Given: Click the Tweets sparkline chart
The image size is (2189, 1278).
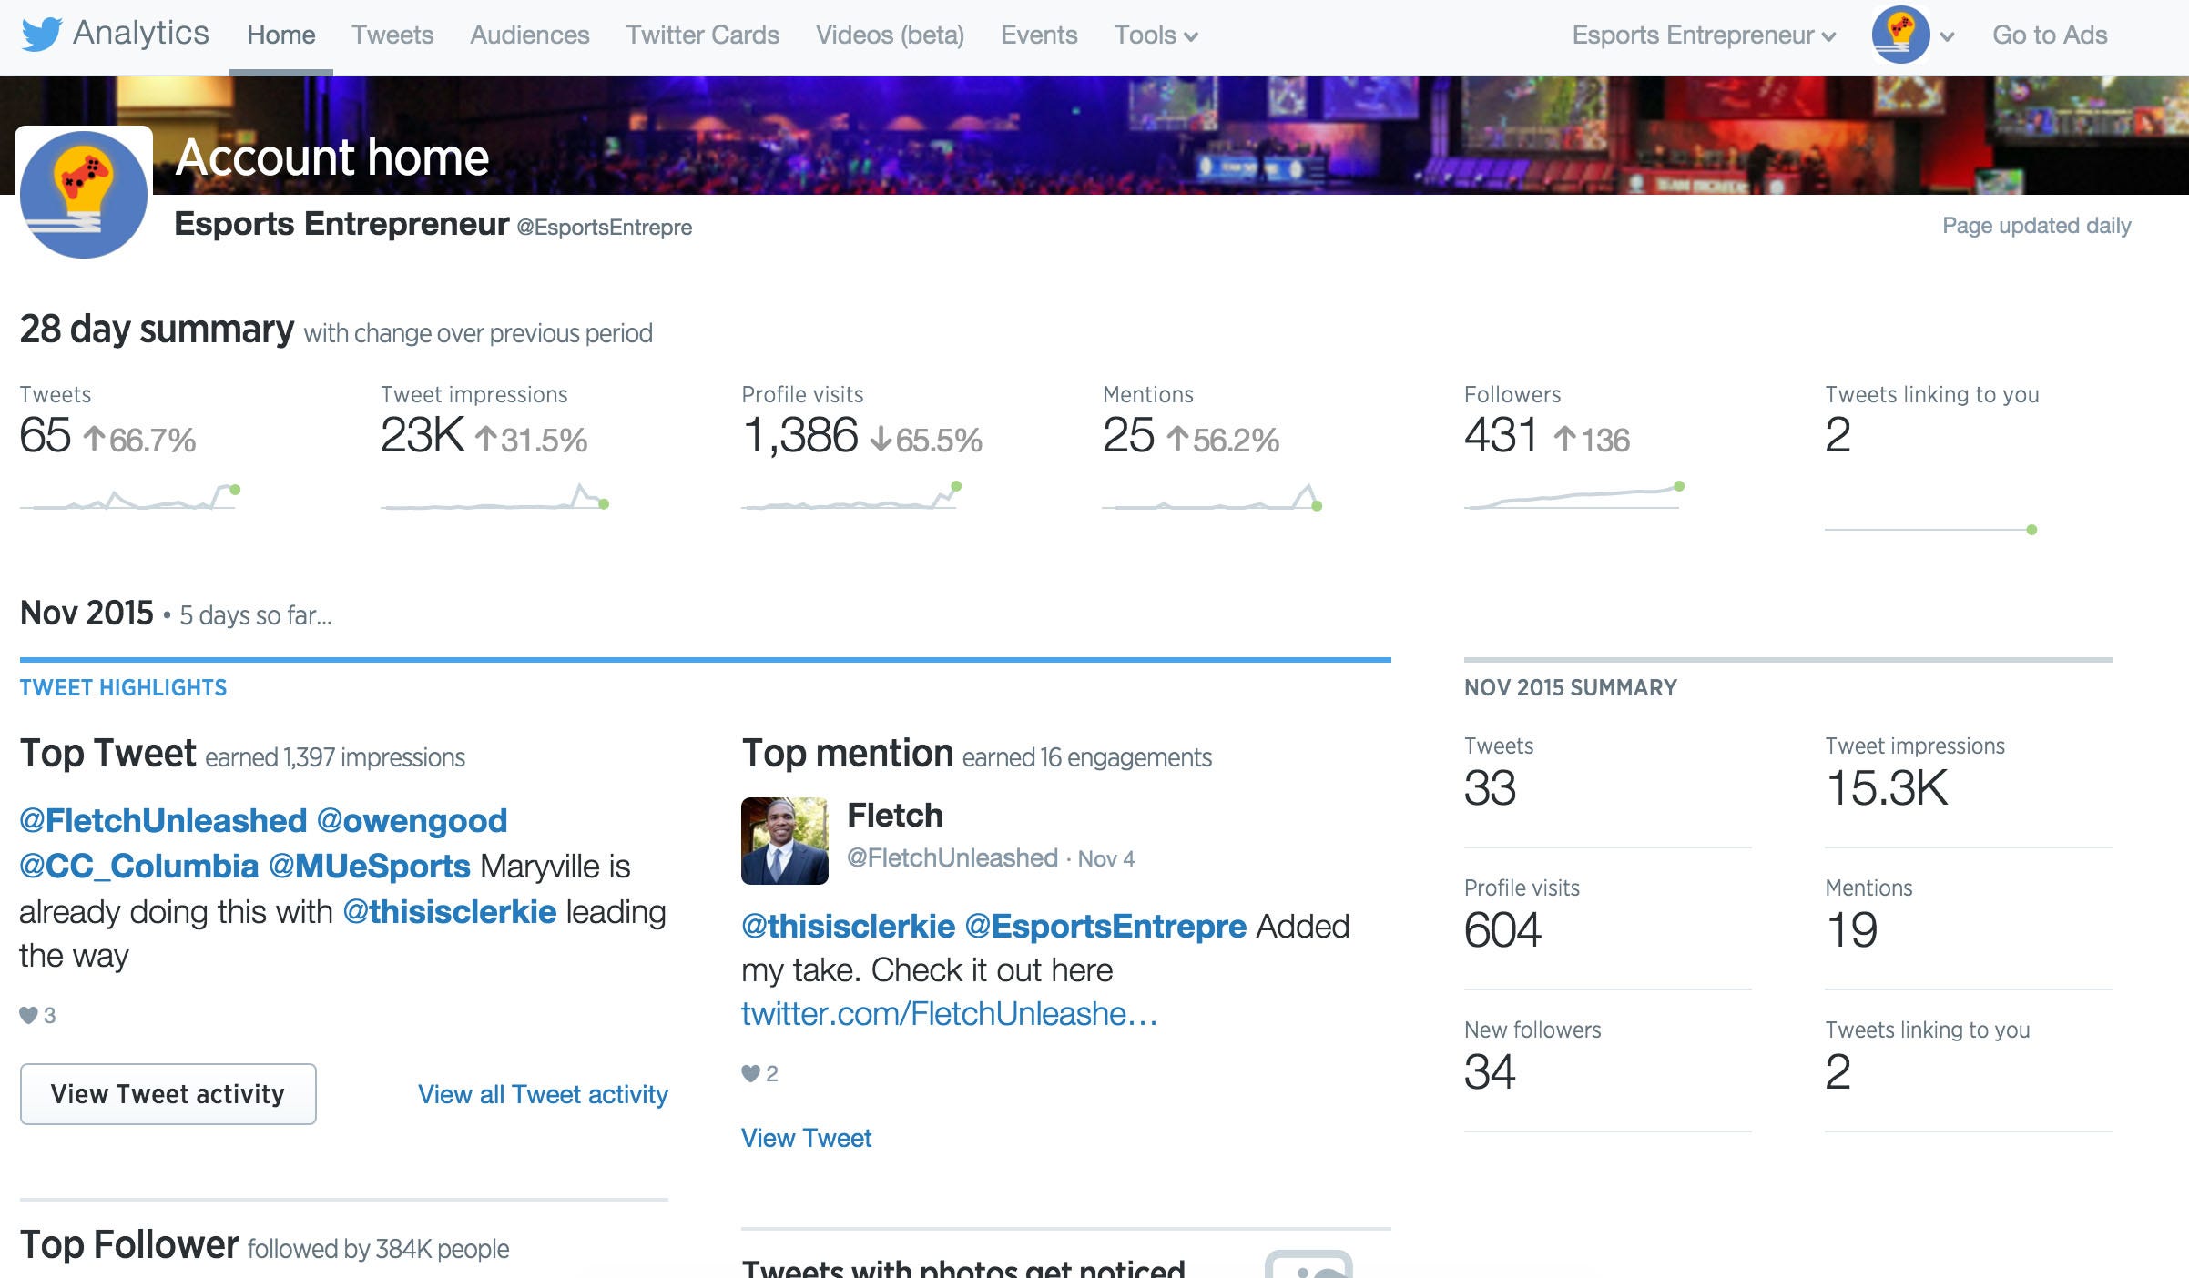Looking at the screenshot, I should pos(130,497).
